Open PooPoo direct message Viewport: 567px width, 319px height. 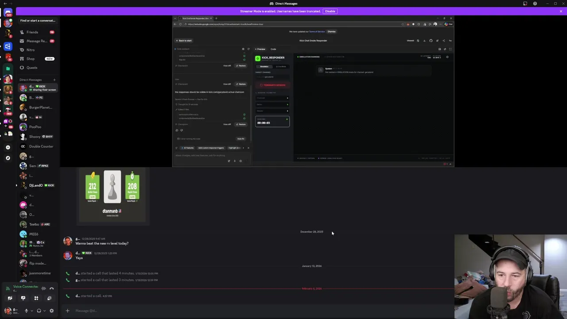pos(37,127)
